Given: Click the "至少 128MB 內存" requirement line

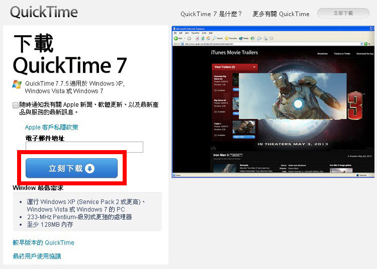Looking at the screenshot, I should click(50, 224).
